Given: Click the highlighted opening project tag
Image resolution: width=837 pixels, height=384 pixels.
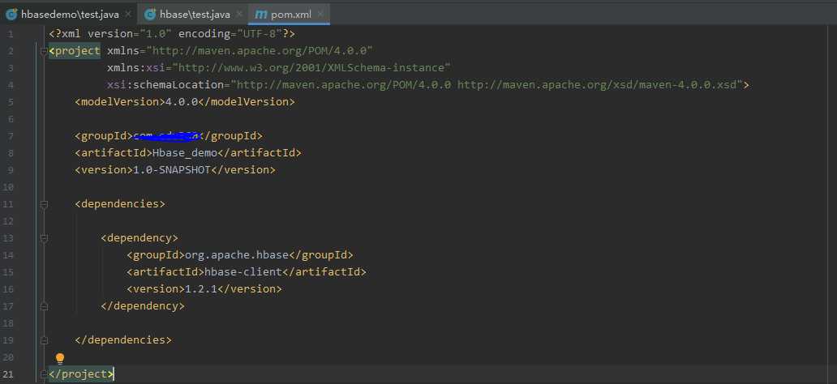Looking at the screenshot, I should pos(74,51).
